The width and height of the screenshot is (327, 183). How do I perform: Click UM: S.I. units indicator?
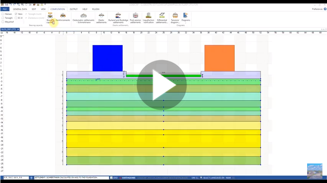195,178
